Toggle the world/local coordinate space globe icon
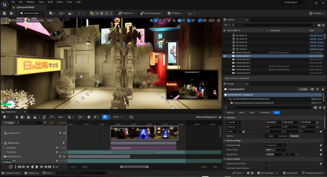The width and height of the screenshot is (327, 177). pos(169,20)
